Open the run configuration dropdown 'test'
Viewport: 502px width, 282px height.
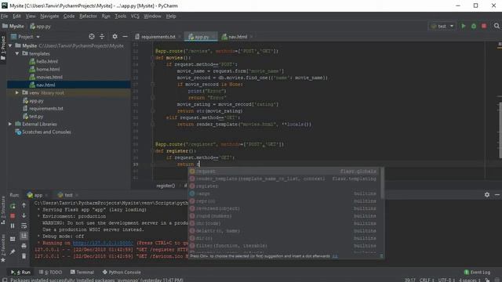pyautogui.click(x=442, y=26)
